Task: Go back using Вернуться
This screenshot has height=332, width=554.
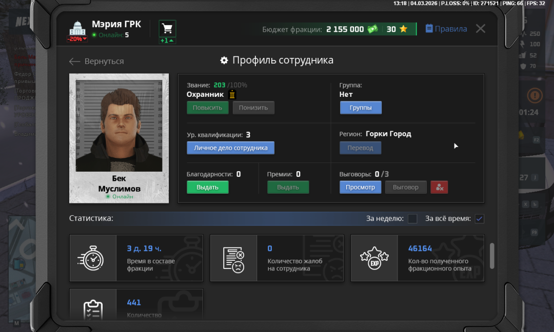Action: click(97, 61)
